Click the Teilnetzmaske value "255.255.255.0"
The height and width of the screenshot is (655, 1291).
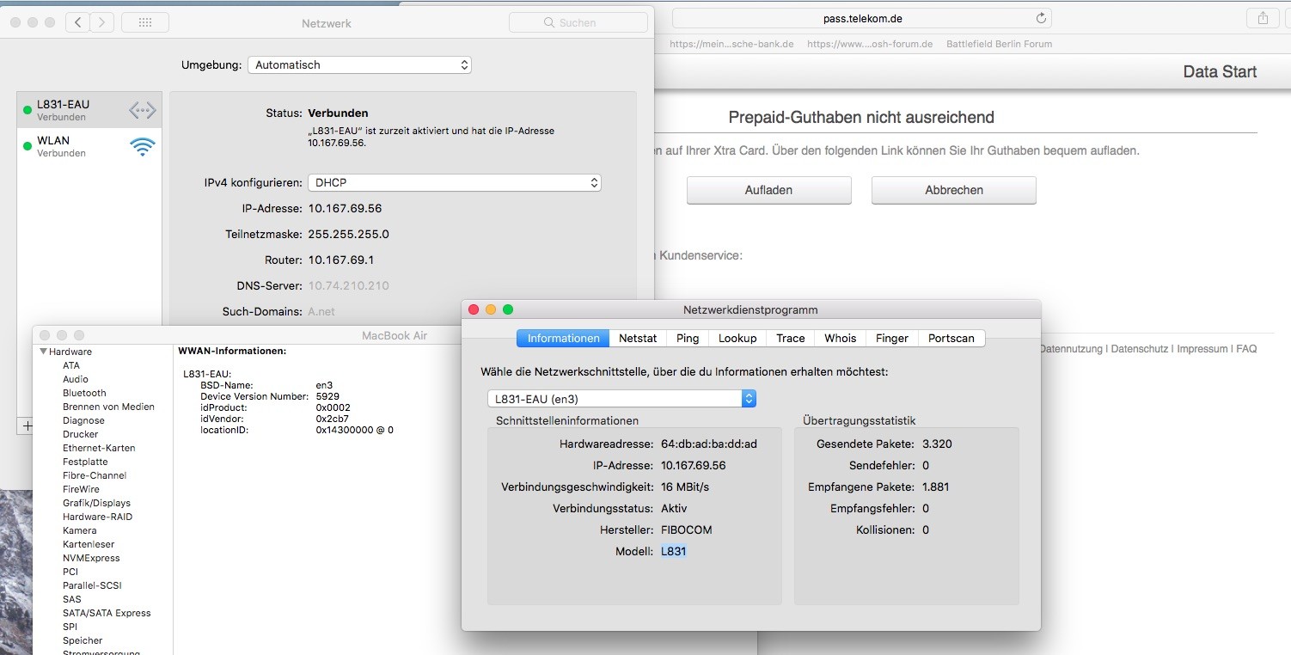[x=348, y=234]
